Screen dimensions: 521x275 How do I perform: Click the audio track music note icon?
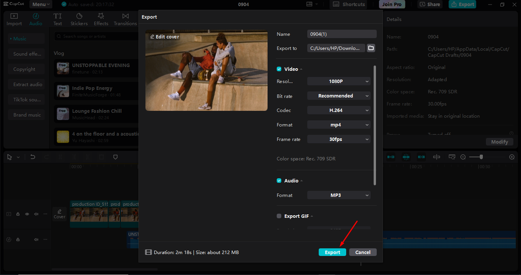pyautogui.click(x=9, y=239)
